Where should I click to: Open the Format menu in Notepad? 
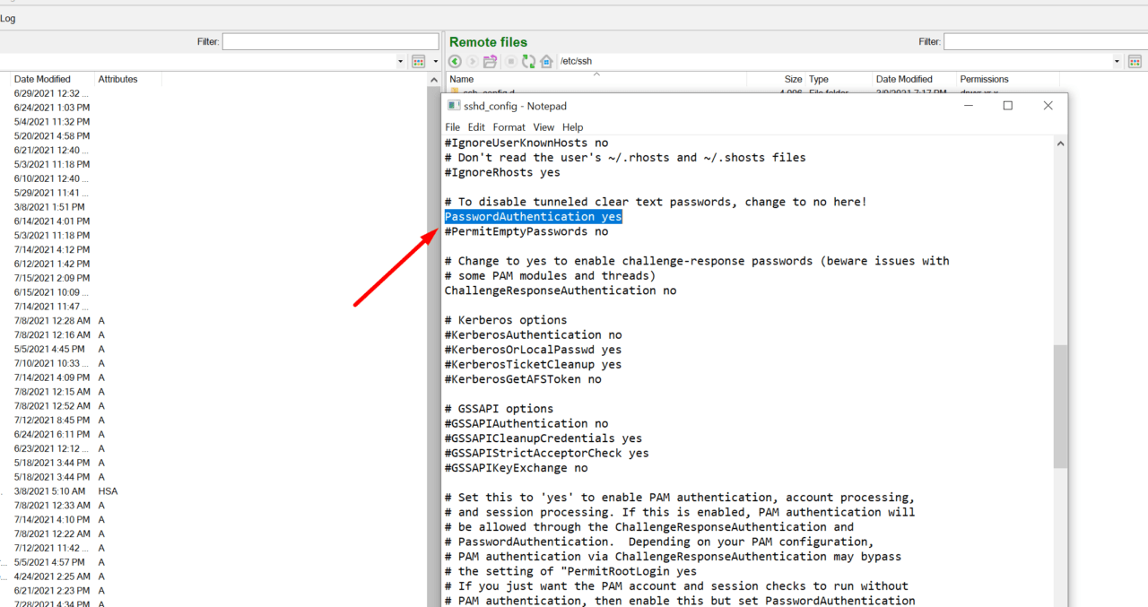coord(509,126)
